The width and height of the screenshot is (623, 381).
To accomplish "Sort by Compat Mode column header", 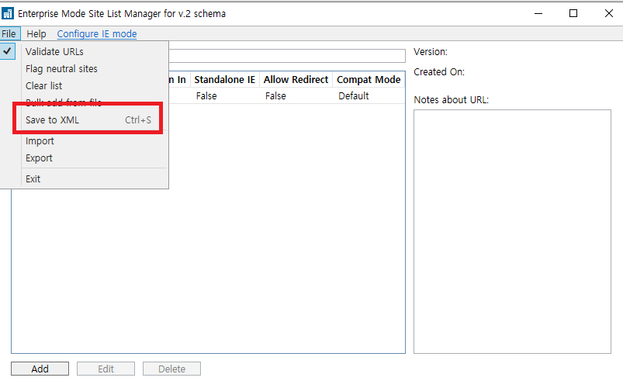I will (x=369, y=80).
